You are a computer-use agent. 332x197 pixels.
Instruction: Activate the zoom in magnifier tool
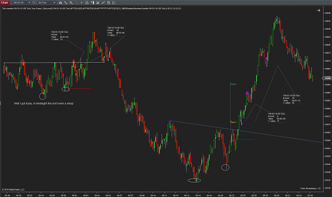point(71,3)
